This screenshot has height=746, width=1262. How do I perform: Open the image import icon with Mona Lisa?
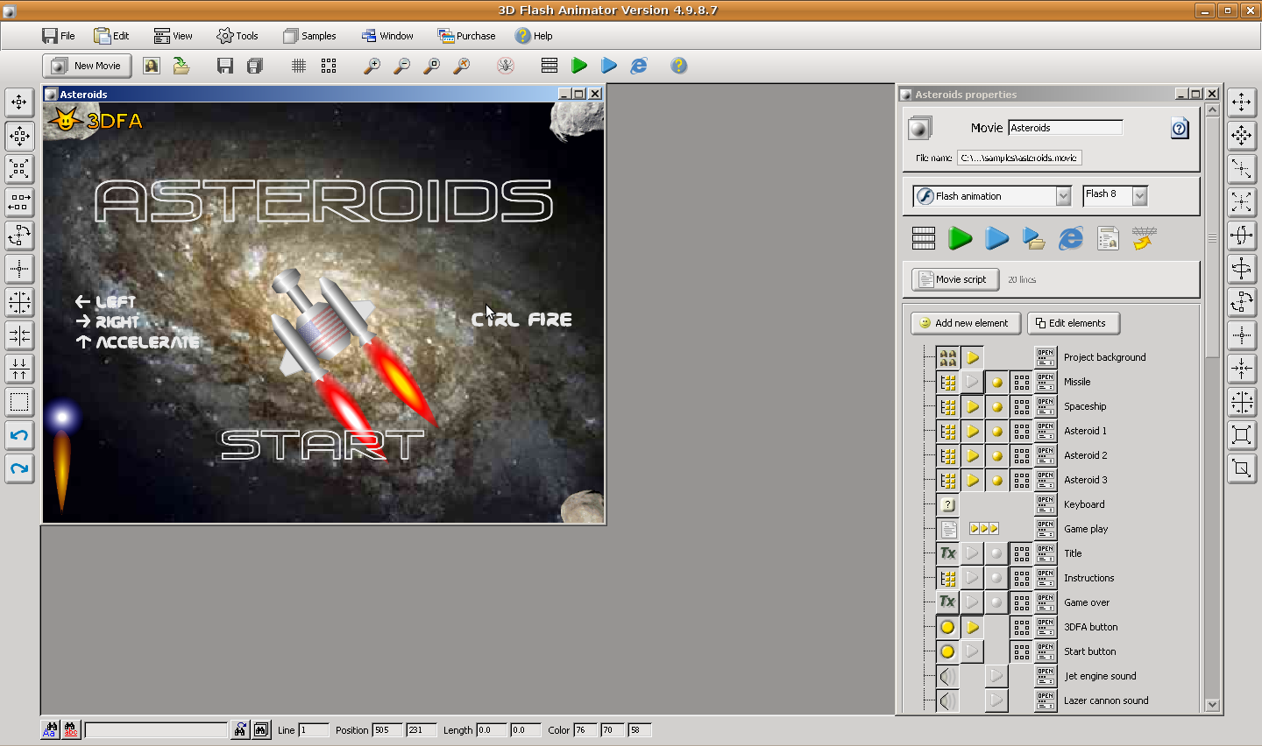[x=152, y=66]
